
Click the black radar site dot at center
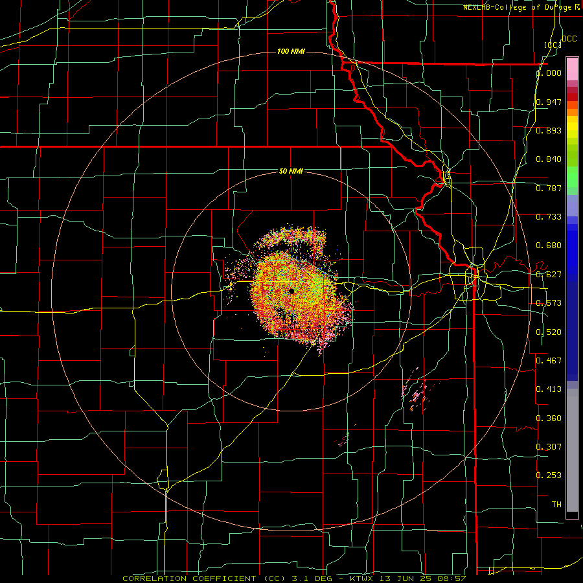click(292, 291)
